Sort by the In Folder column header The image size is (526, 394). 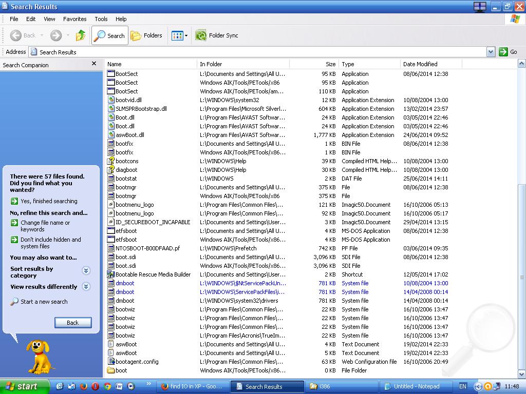pyautogui.click(x=243, y=64)
